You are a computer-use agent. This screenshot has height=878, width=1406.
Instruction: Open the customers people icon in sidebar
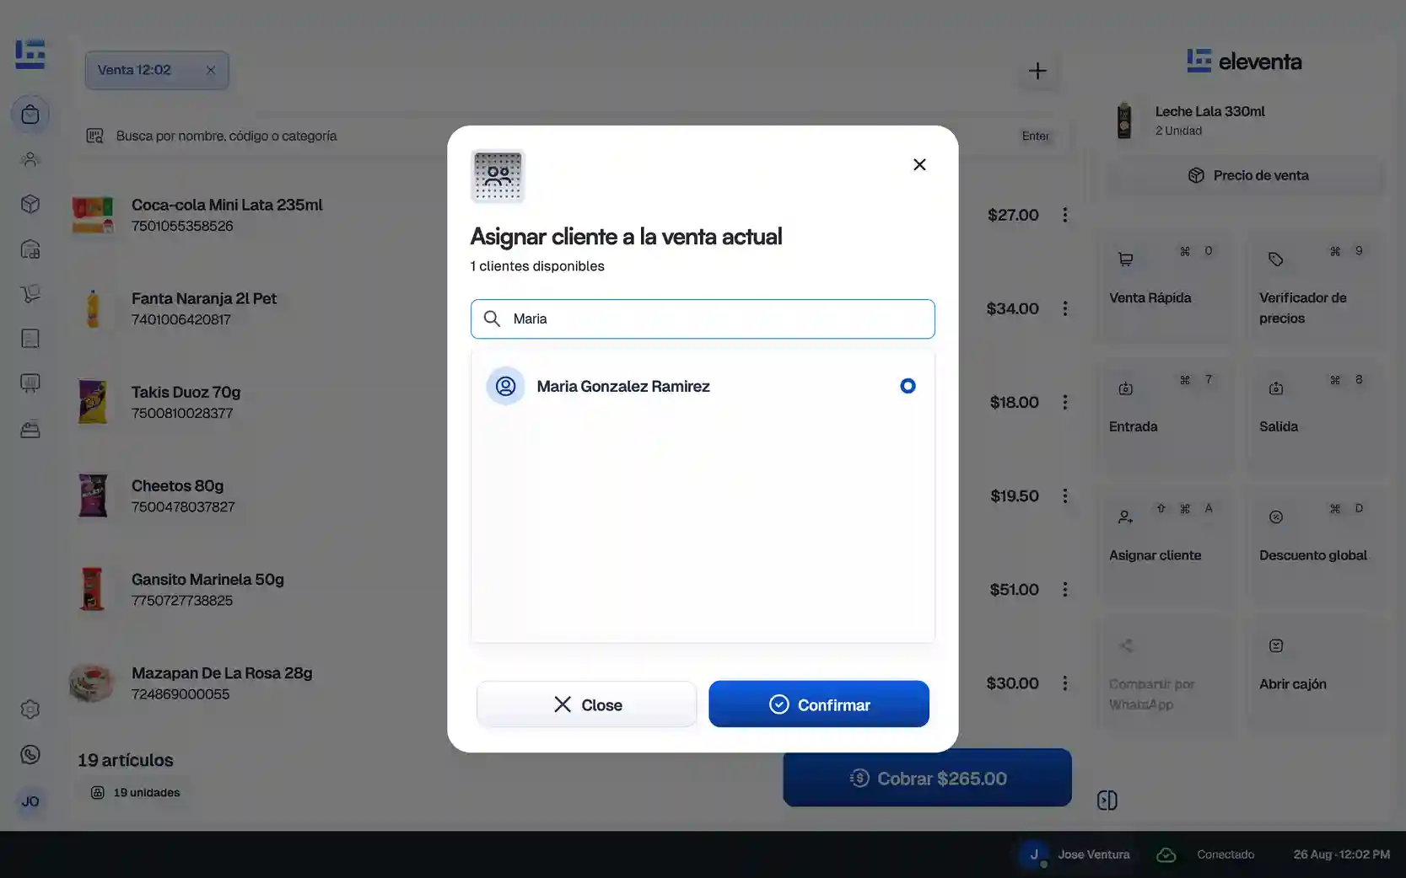point(30,159)
